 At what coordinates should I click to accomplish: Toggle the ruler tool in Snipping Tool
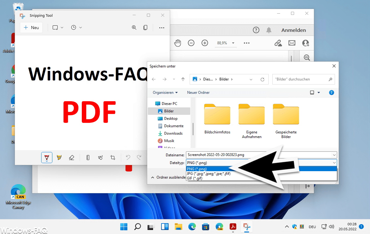(88, 158)
